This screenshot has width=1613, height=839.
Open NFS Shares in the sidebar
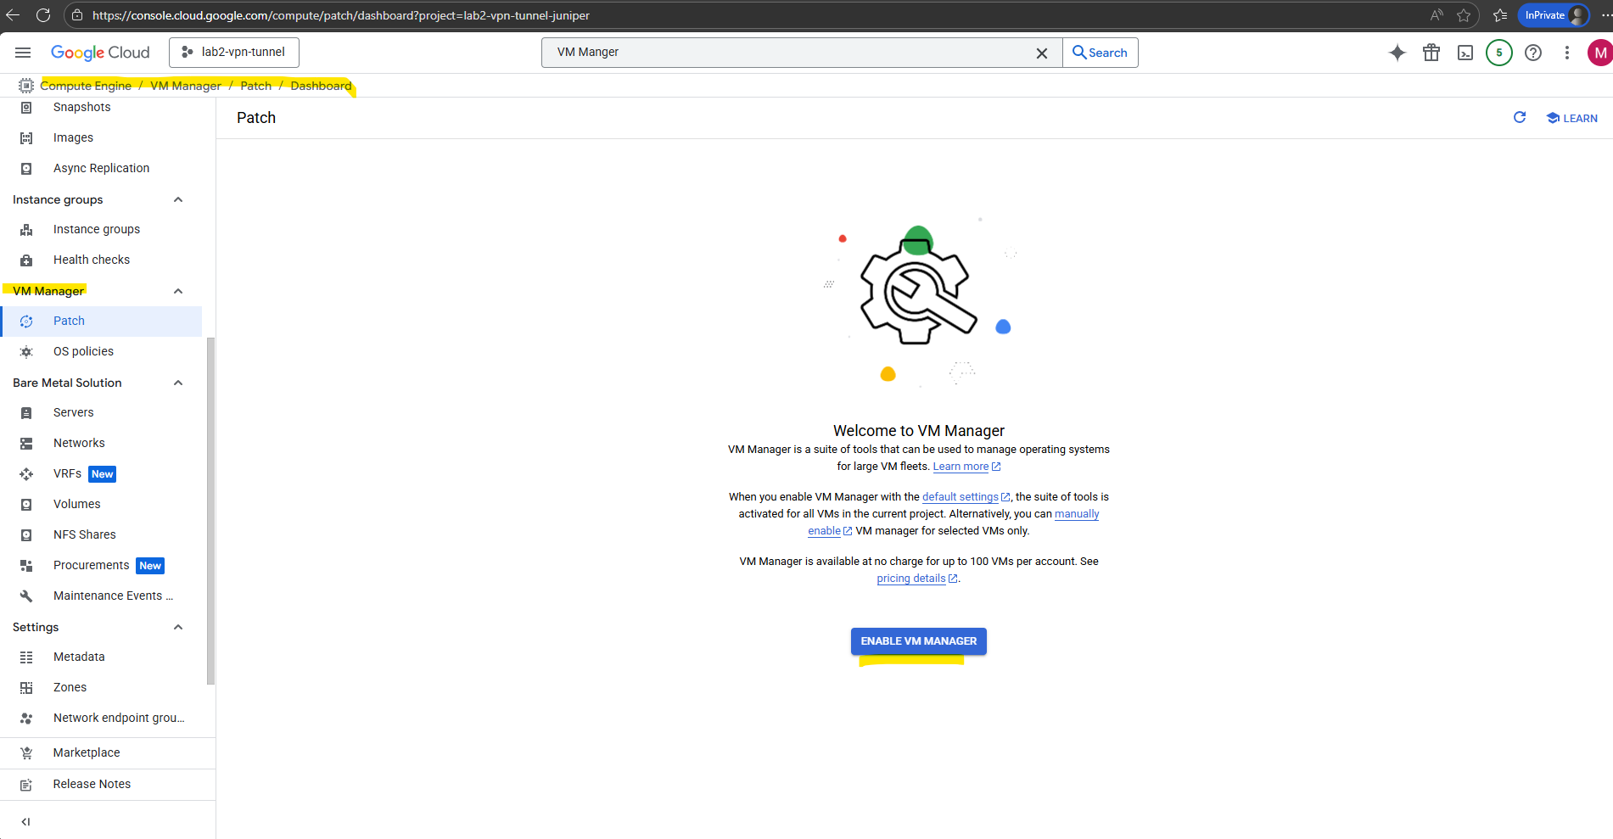(x=102, y=534)
